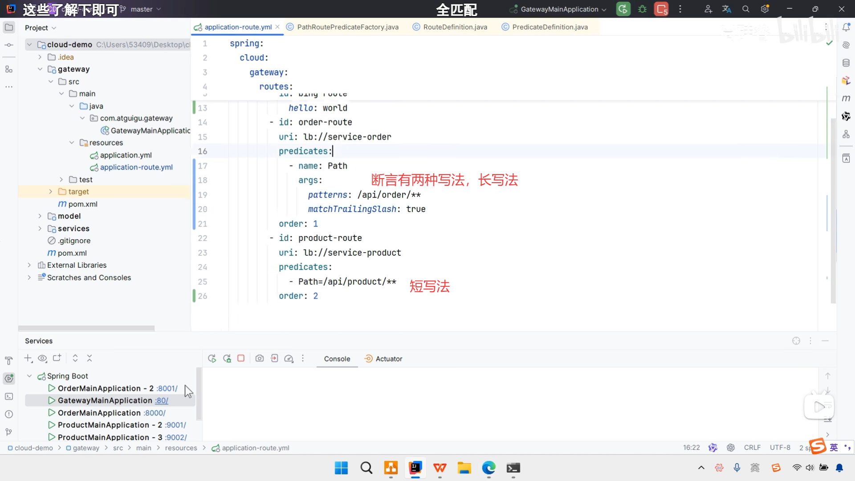
Task: Open GatewayMainApplication run configuration dropdown
Action: point(560,9)
